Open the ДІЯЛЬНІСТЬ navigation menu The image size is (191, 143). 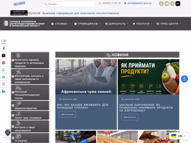117,24
